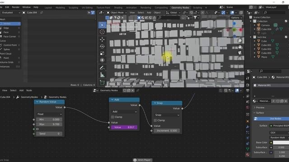Open the Global transform orientation dropdown
This screenshot has width=289, height=162.
(x=173, y=13)
